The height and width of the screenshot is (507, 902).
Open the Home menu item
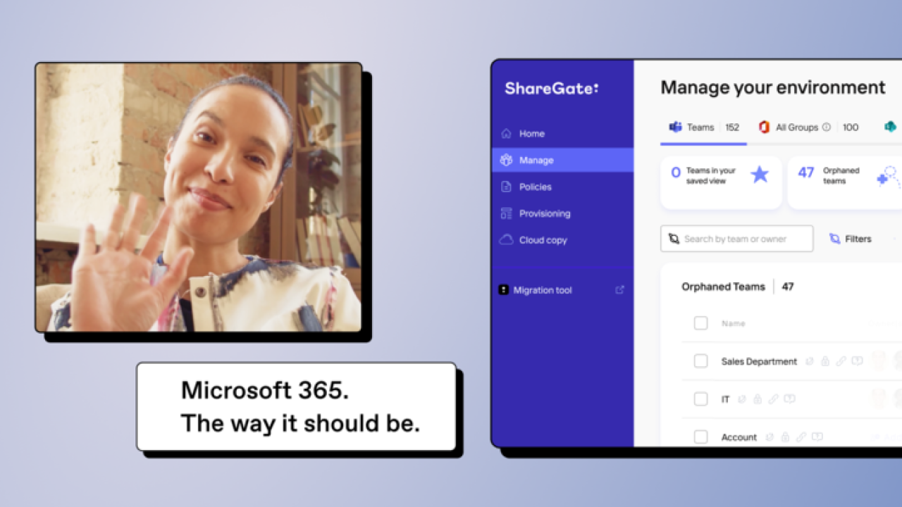click(562, 133)
